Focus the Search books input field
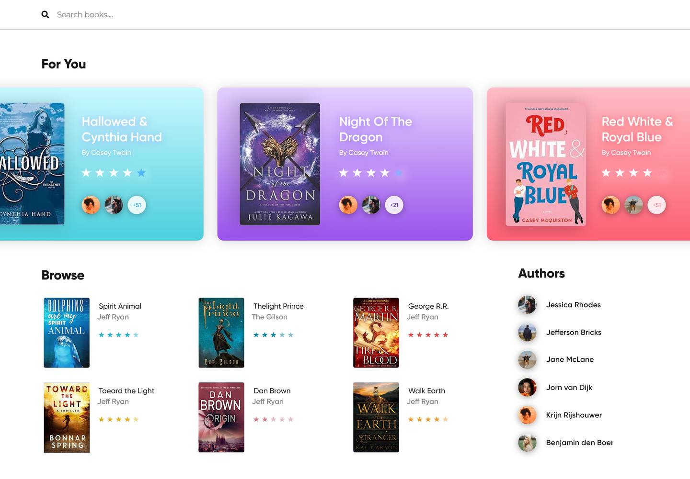Viewport: 690px width, 479px height. pos(85,14)
